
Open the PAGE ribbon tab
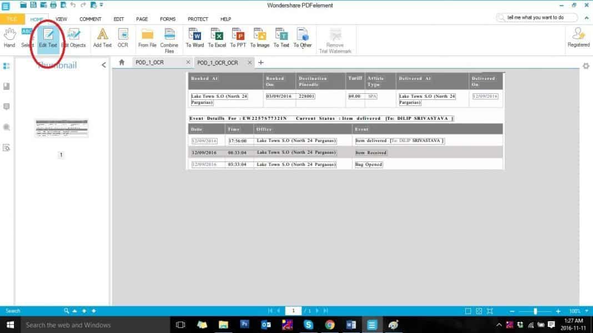coord(142,19)
